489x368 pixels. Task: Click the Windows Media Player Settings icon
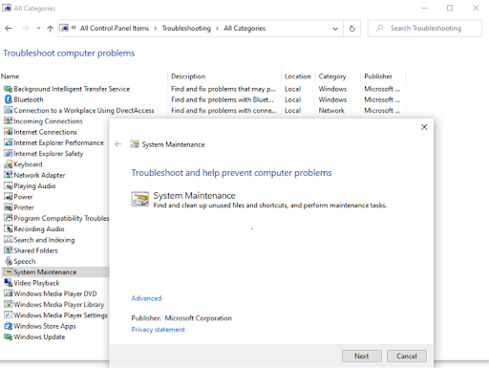[x=8, y=315]
